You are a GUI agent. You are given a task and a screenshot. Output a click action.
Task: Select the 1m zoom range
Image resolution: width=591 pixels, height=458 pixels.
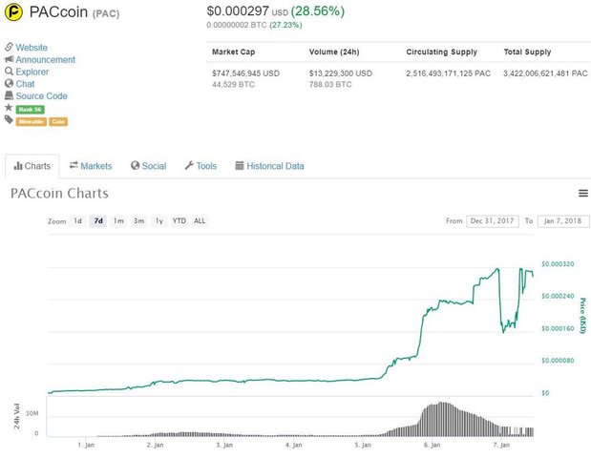[118, 221]
